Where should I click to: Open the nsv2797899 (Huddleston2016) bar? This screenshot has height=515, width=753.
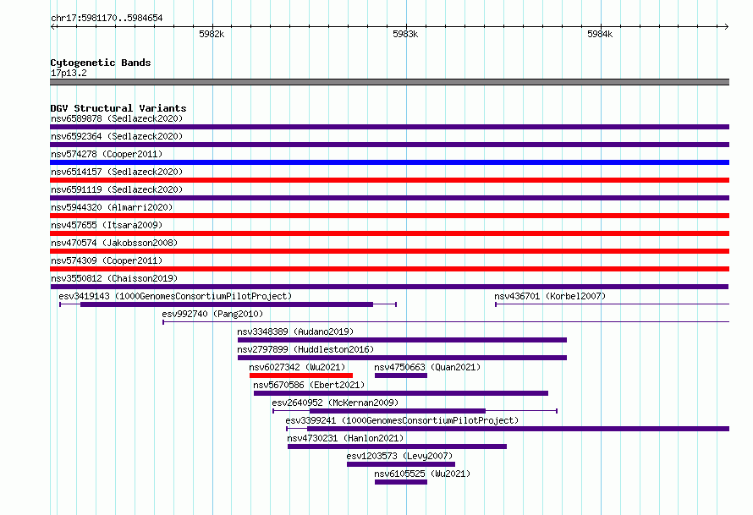coord(402,358)
